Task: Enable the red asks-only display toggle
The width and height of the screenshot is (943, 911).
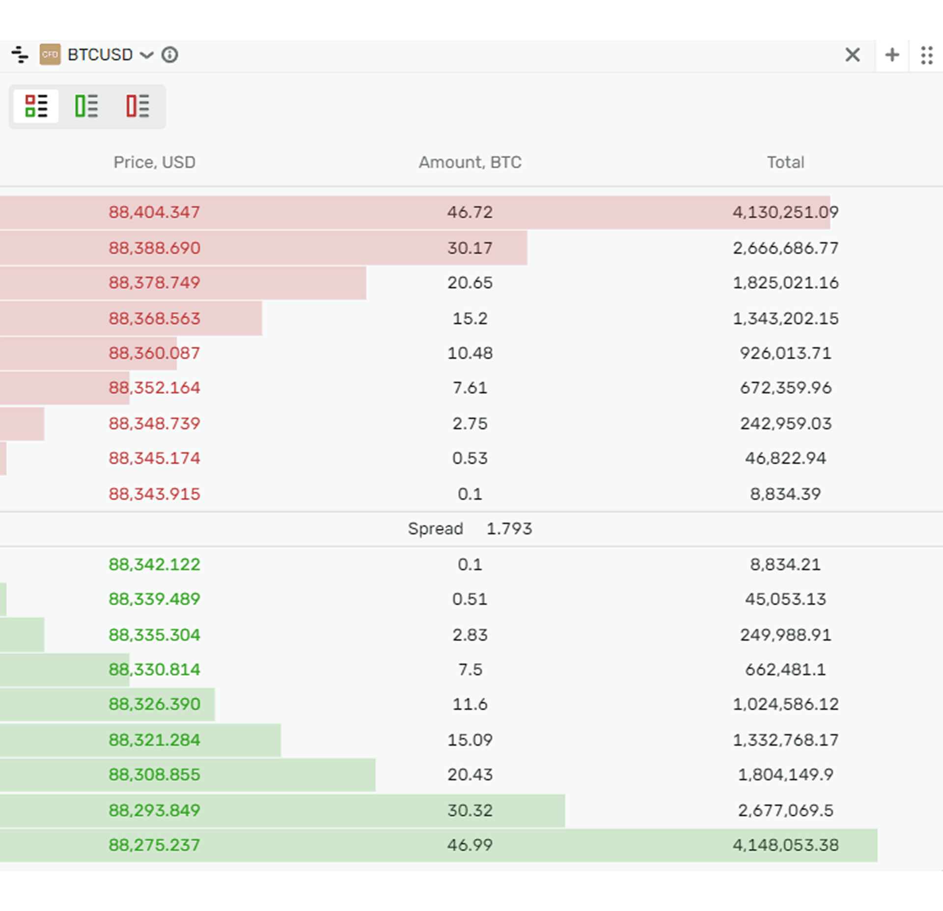Action: 137,106
